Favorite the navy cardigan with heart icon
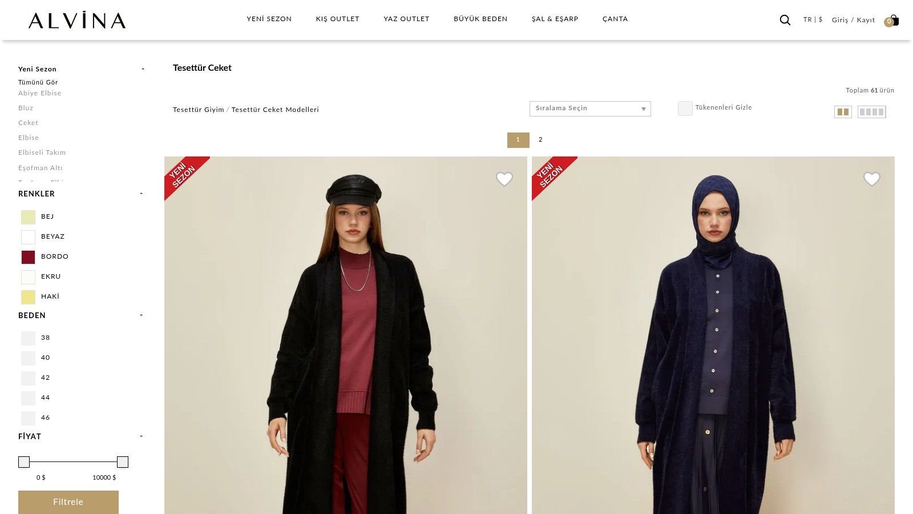This screenshot has height=514, width=913. 871,179
